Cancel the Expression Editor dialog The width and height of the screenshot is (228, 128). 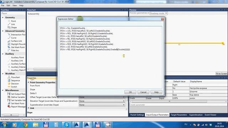143,92
